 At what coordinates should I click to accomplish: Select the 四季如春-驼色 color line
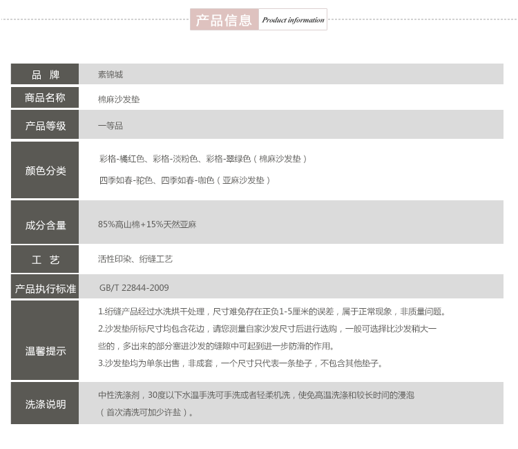tap(184, 180)
